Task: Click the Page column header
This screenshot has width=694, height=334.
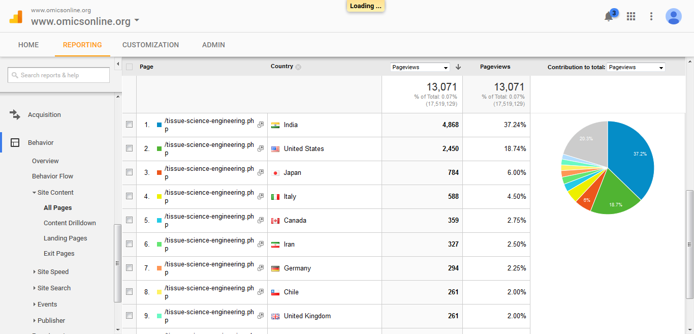Action: [146, 67]
